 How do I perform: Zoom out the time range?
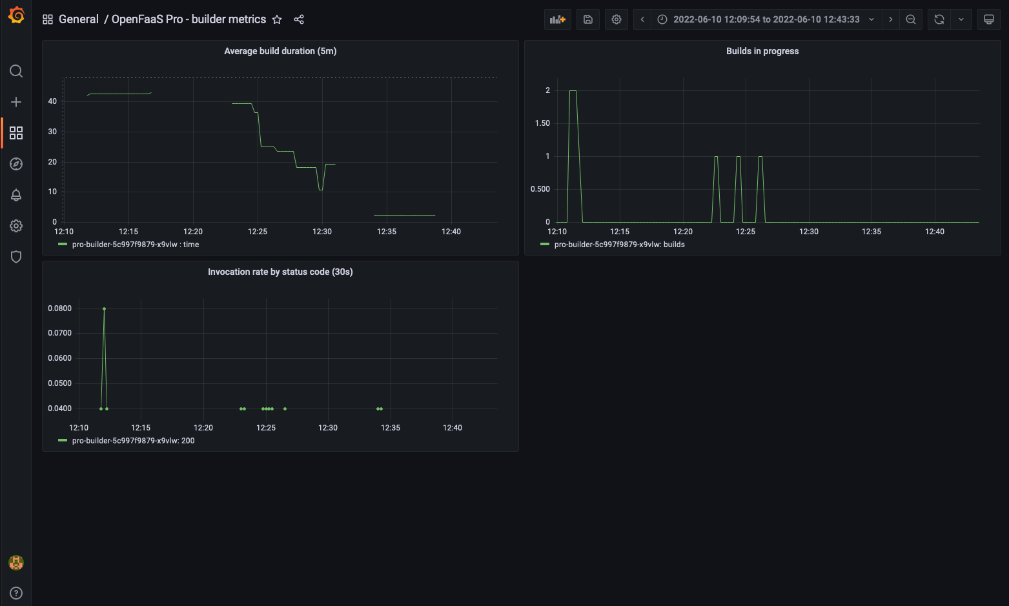click(x=911, y=19)
